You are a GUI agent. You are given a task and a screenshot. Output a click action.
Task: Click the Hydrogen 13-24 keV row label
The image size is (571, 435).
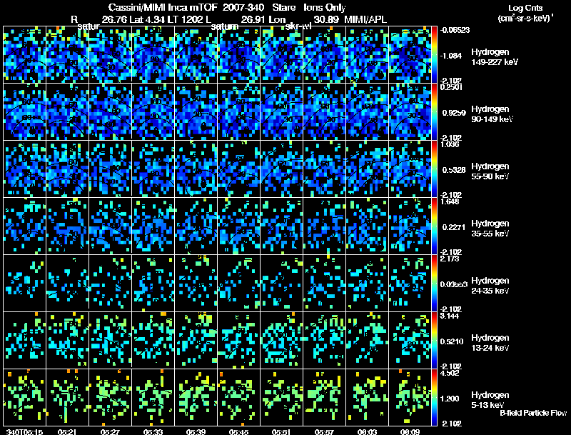pos(490,343)
